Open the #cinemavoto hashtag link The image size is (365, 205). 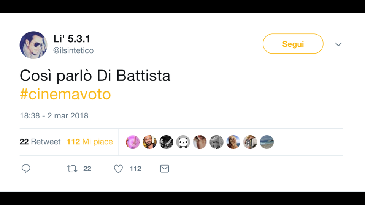tap(65, 95)
